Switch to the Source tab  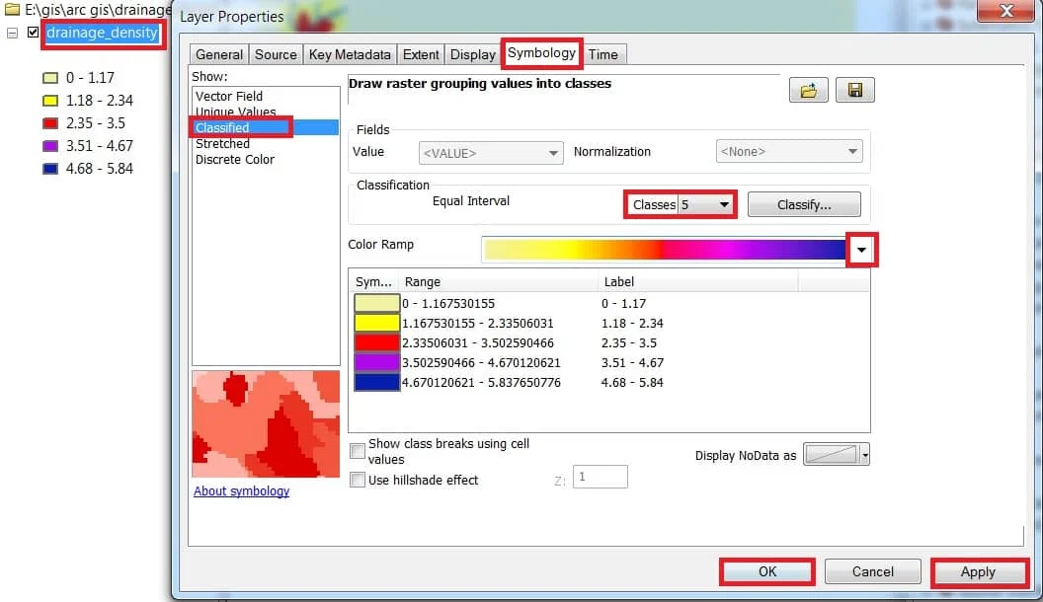[x=275, y=54]
